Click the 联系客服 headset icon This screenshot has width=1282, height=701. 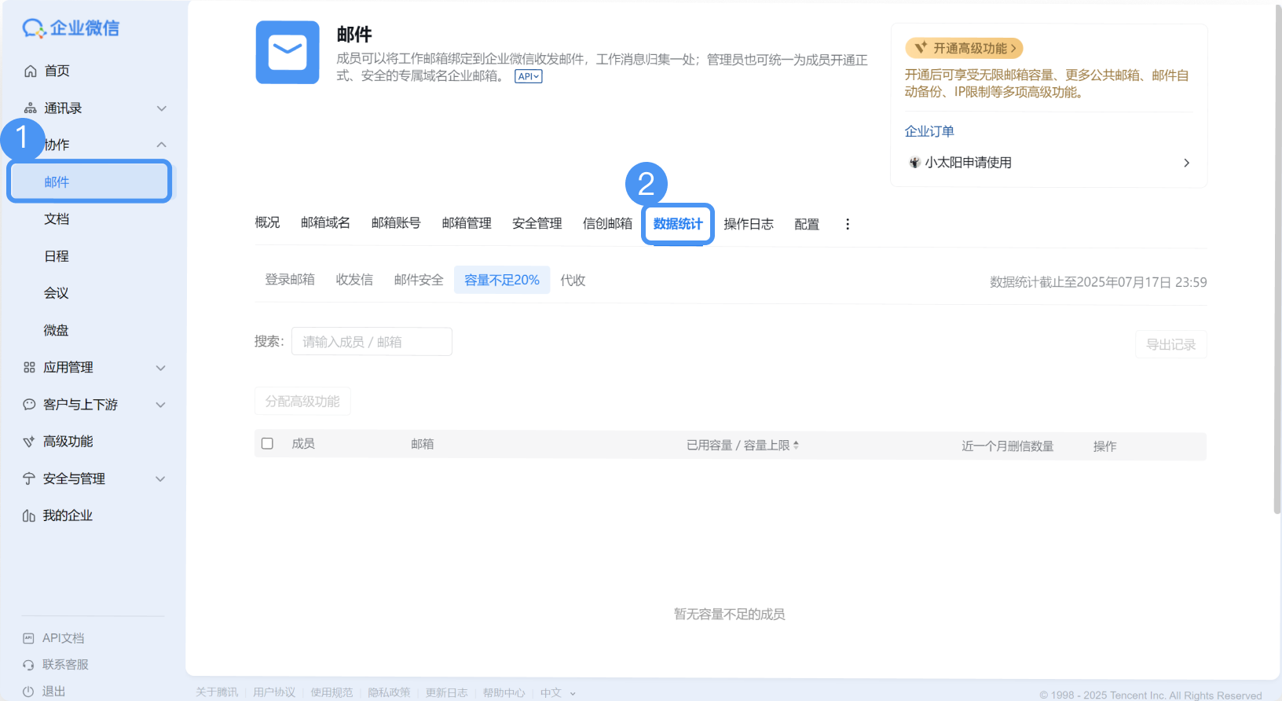29,665
